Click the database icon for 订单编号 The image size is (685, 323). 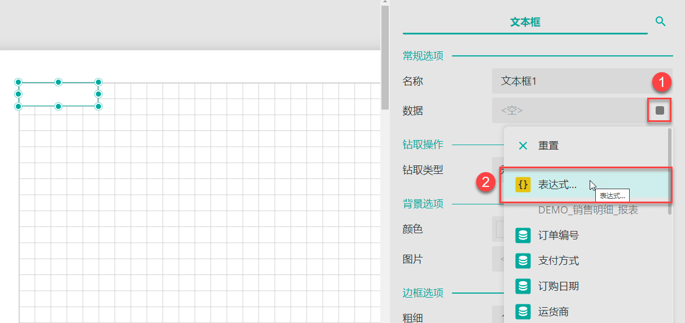coord(523,235)
